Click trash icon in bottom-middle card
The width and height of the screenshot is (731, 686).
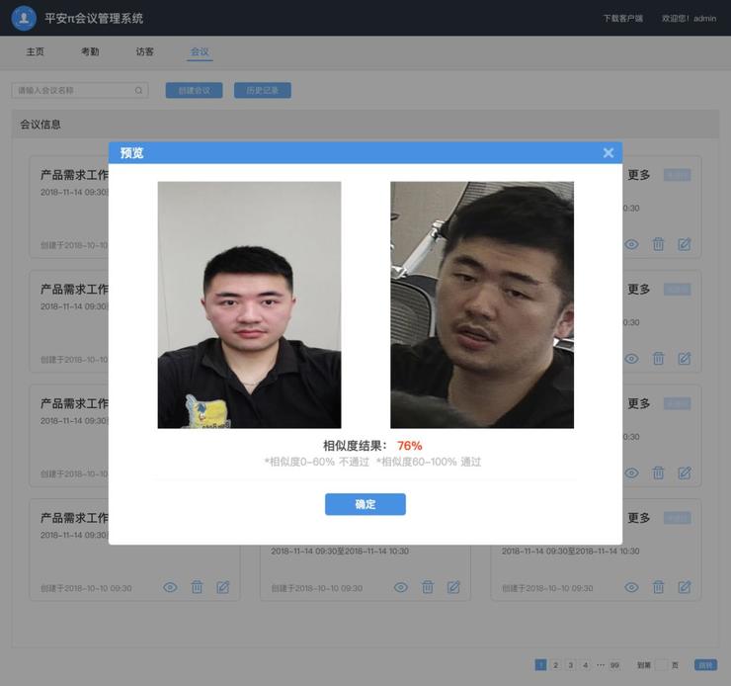427,587
